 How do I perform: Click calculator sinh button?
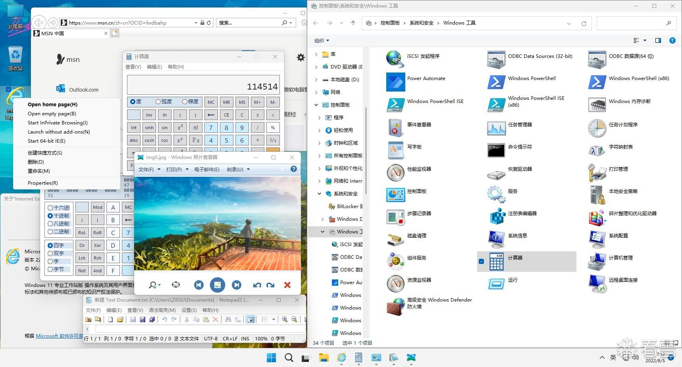point(149,128)
